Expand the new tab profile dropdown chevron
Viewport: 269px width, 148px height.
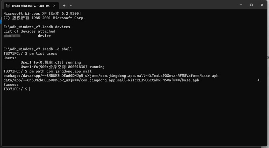[x=71, y=6]
